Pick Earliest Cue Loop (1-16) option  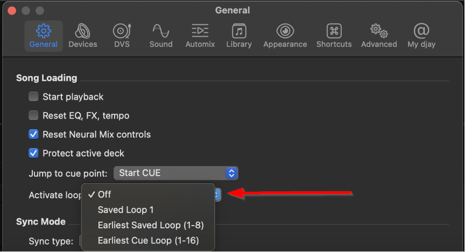click(148, 241)
